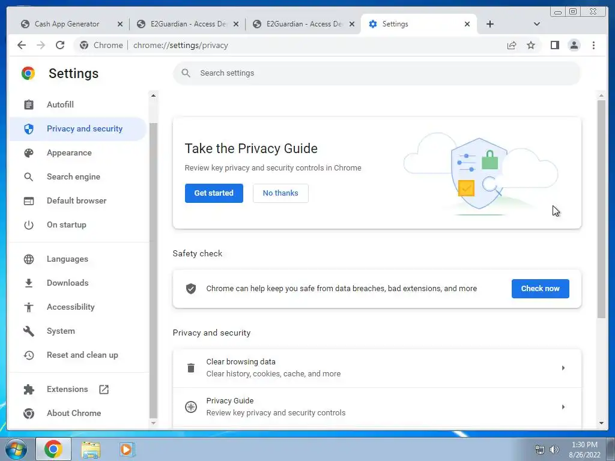Click the main page scrollbar thumb
Screen dimensions: 615x461
pyautogui.click(x=601, y=209)
